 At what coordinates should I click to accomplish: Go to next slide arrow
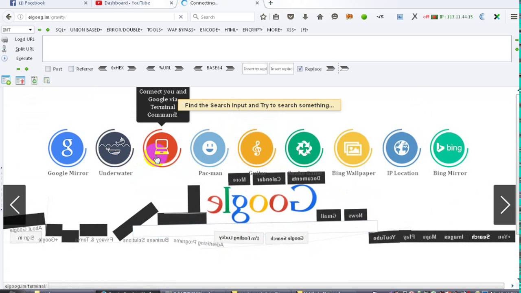505,205
